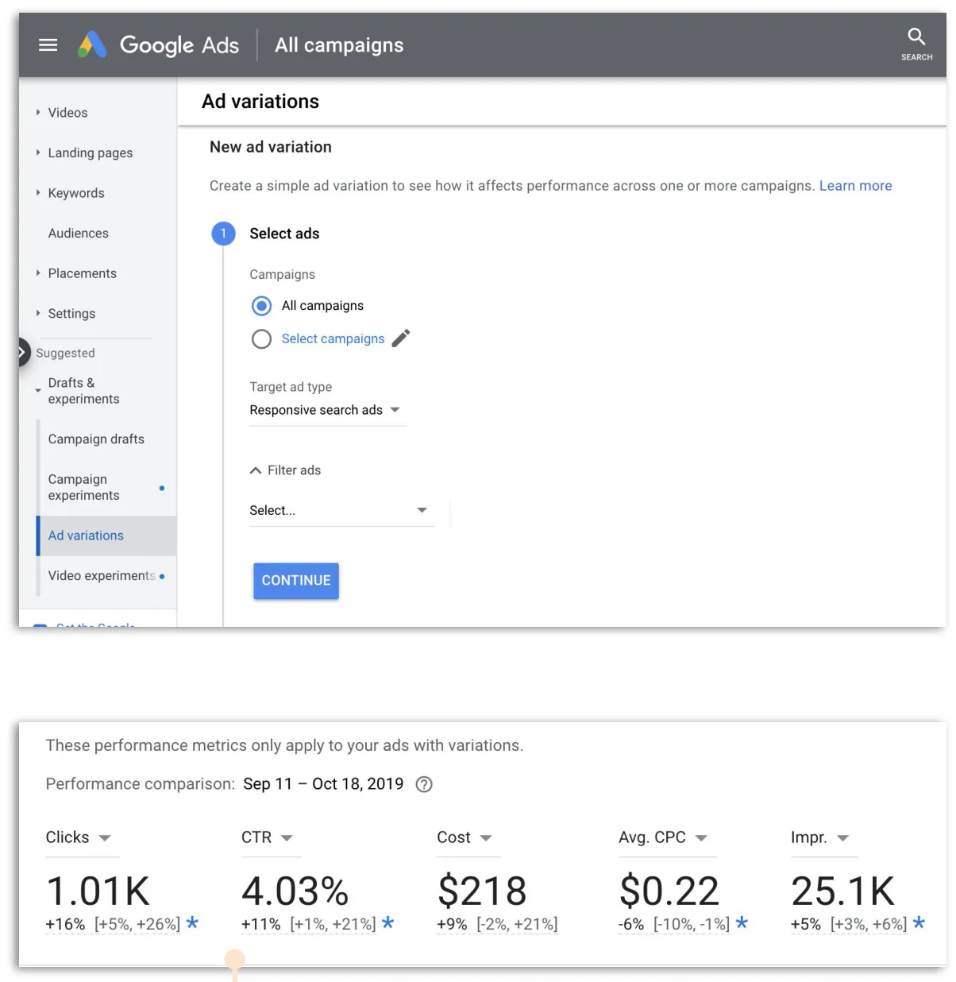Image resolution: width=956 pixels, height=982 pixels.
Task: Open Video experiments in the sidebar
Action: pos(102,576)
